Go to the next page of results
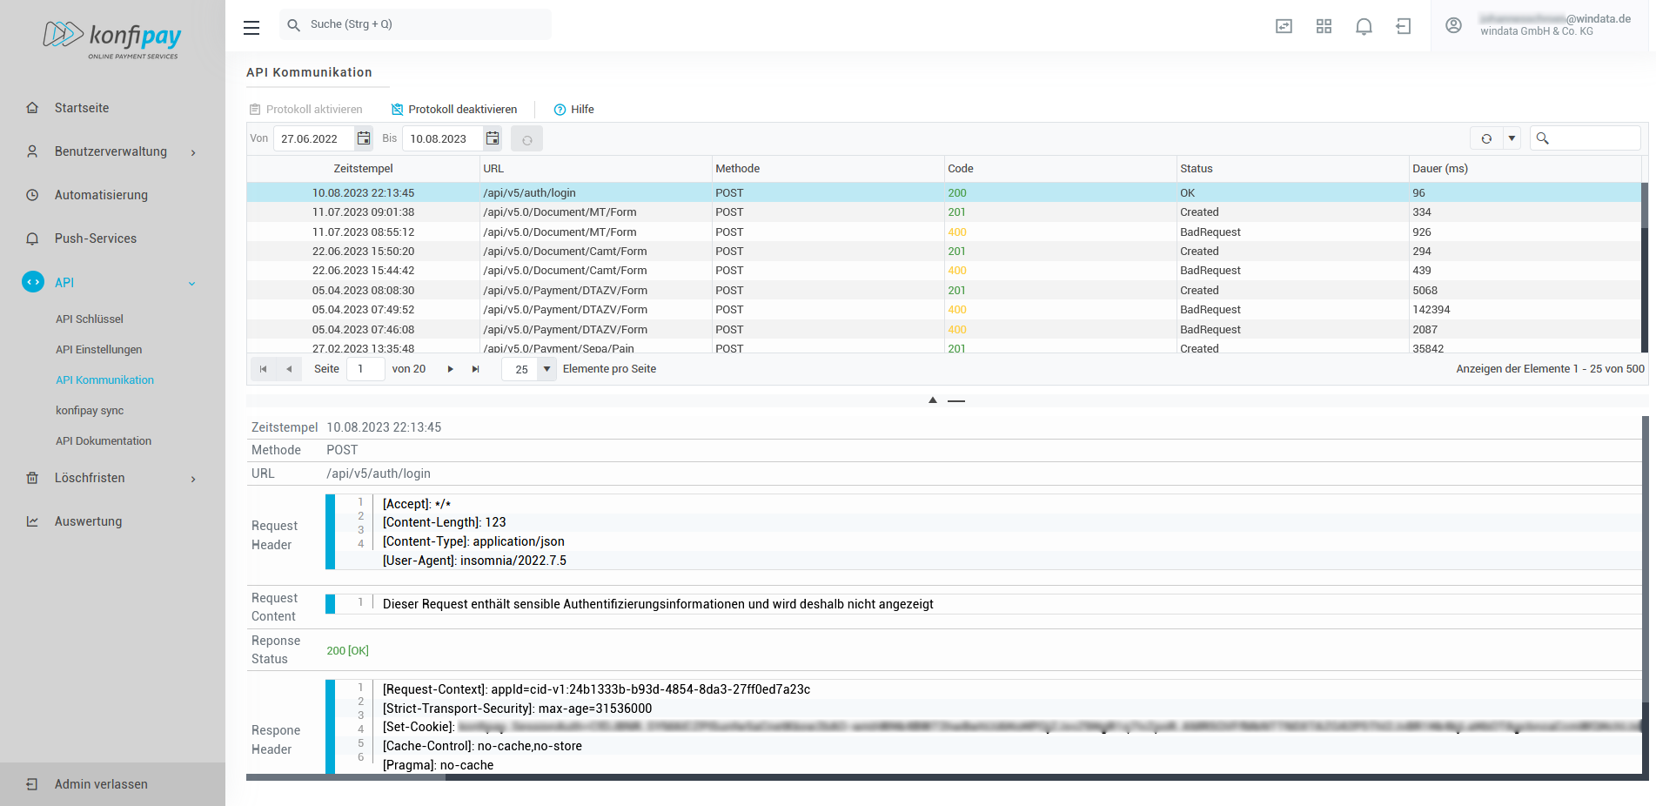The height and width of the screenshot is (806, 1656). coord(450,369)
